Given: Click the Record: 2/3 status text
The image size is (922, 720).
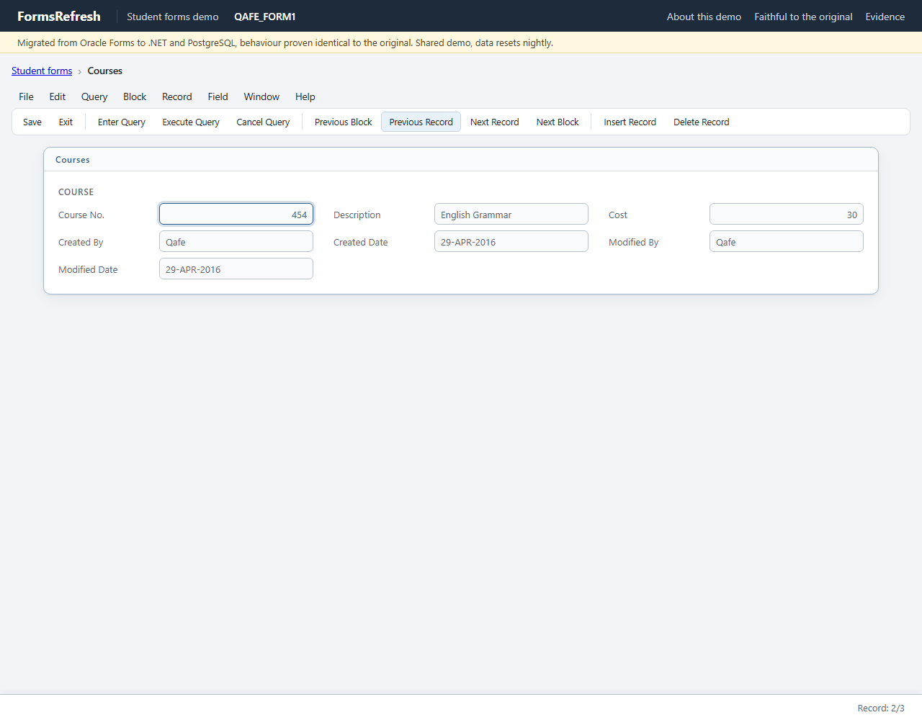Looking at the screenshot, I should (881, 708).
